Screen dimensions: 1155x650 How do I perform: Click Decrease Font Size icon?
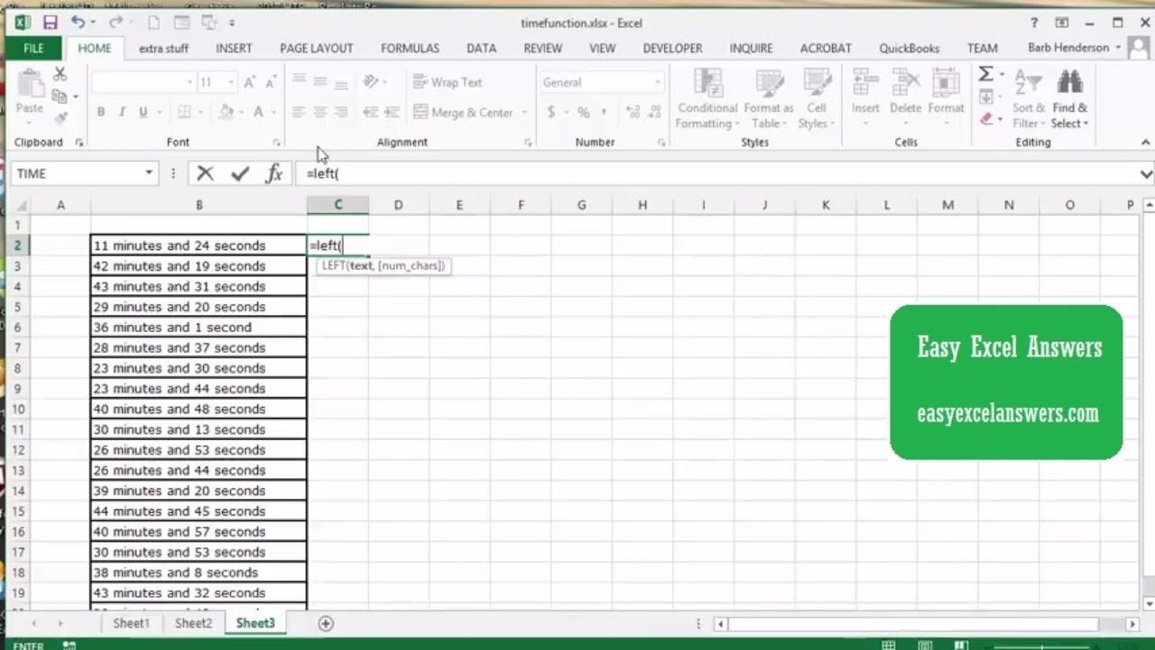point(270,82)
